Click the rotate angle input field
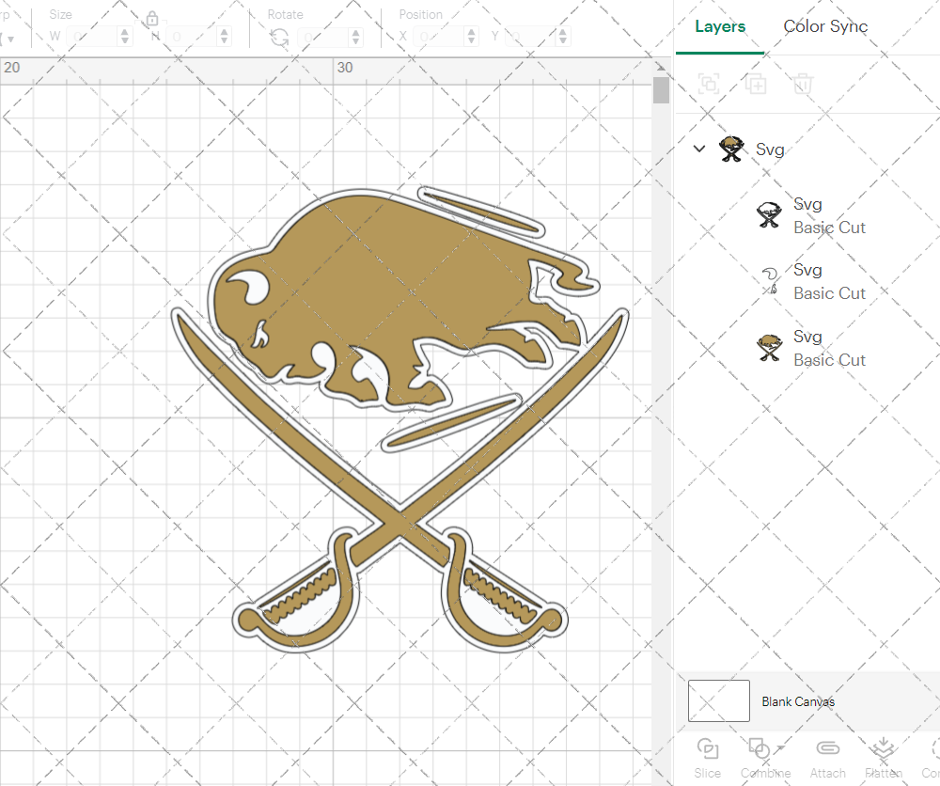 click(x=323, y=37)
